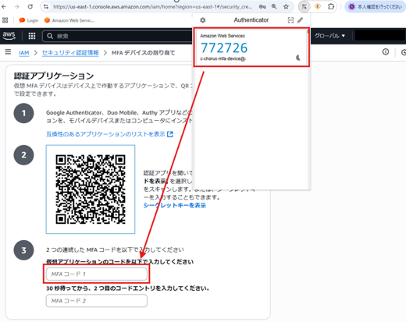Show the secret key link
406x322 pixels.
tap(175, 205)
